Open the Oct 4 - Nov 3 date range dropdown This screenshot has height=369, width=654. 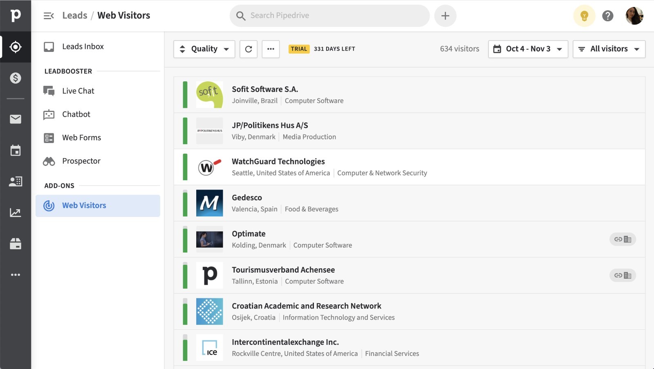(x=528, y=49)
